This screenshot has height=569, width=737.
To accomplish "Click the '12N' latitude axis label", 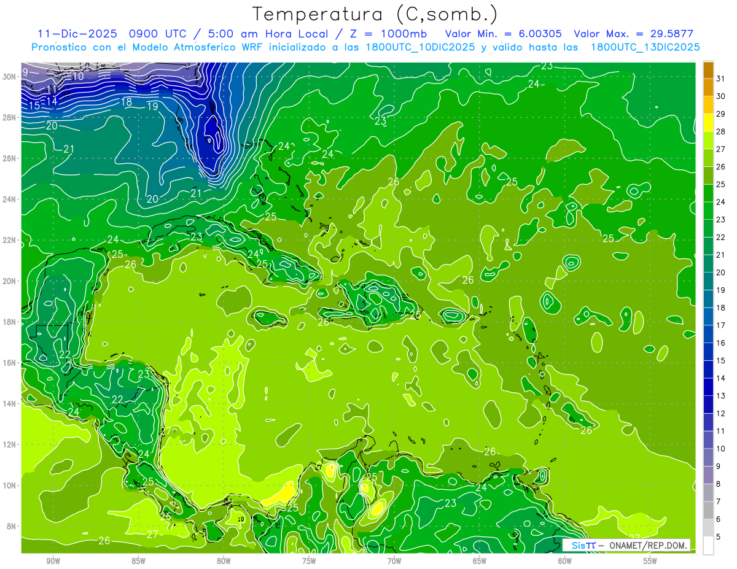I will pyautogui.click(x=9, y=444).
